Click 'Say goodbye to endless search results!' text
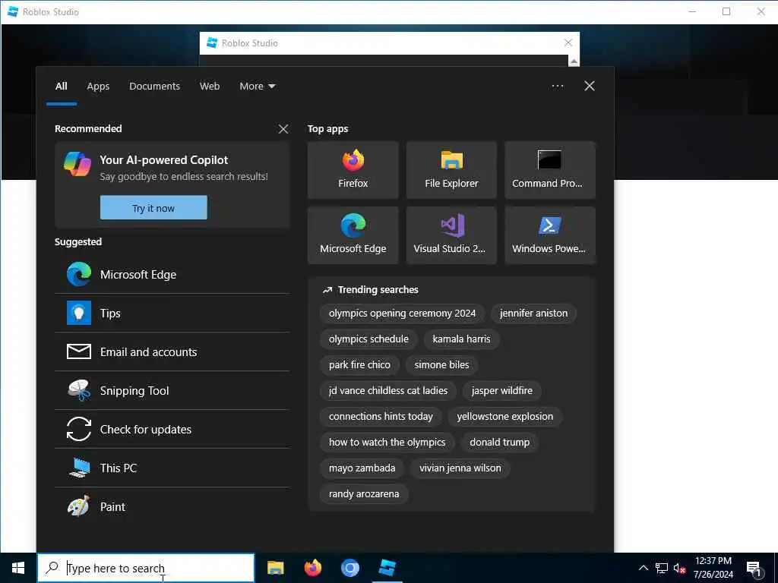 point(184,176)
